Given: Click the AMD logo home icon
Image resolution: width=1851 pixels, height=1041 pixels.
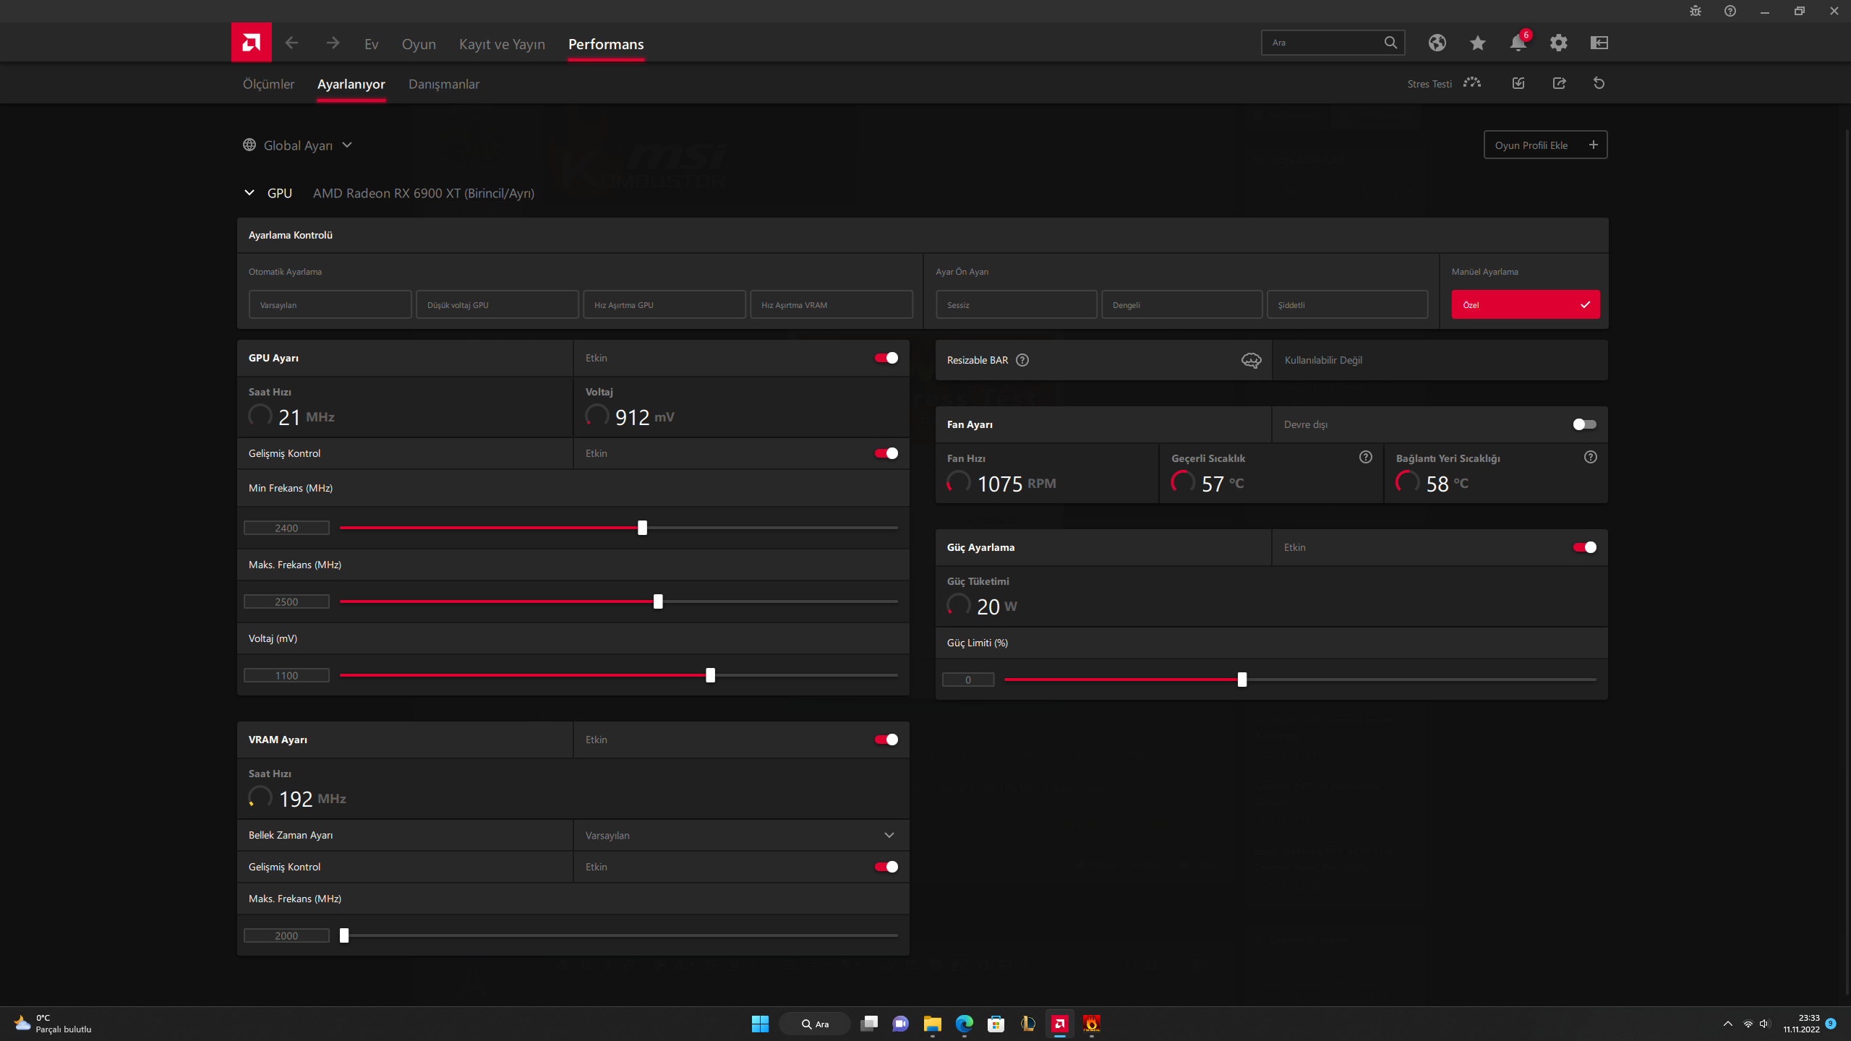Looking at the screenshot, I should pyautogui.click(x=251, y=43).
